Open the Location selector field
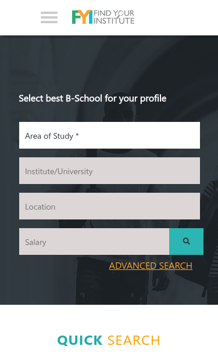This screenshot has height=364, width=218. (109, 206)
